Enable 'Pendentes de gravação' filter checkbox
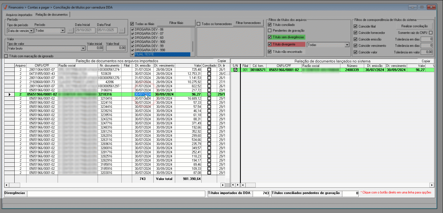 click(x=270, y=31)
